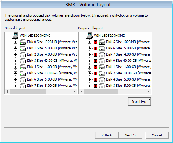Click red warning icon on proposed Disk 0 40.00 GB
Screen dimensions: 173x143
point(96,61)
